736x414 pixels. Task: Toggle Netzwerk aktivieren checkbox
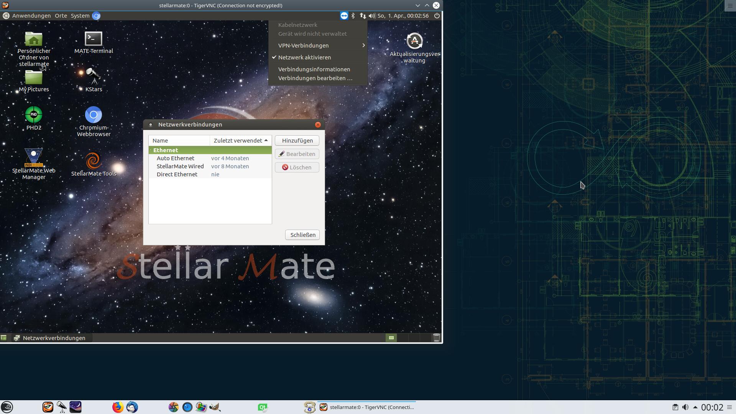pos(304,58)
